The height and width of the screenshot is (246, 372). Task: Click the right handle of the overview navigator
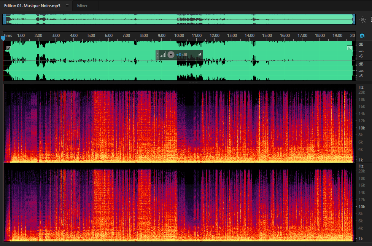pyautogui.click(x=354, y=19)
